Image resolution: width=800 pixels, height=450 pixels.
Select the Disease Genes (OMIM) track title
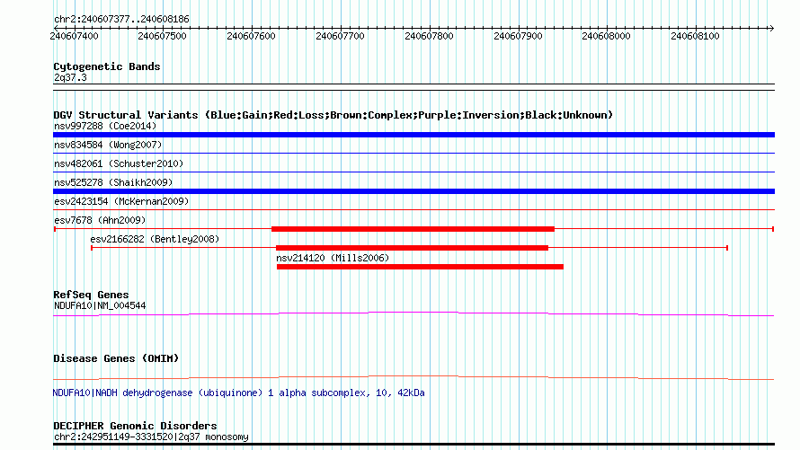point(116,358)
